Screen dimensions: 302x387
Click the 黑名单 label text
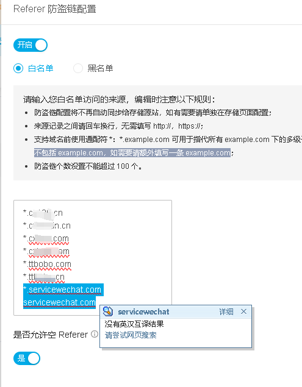click(100, 68)
